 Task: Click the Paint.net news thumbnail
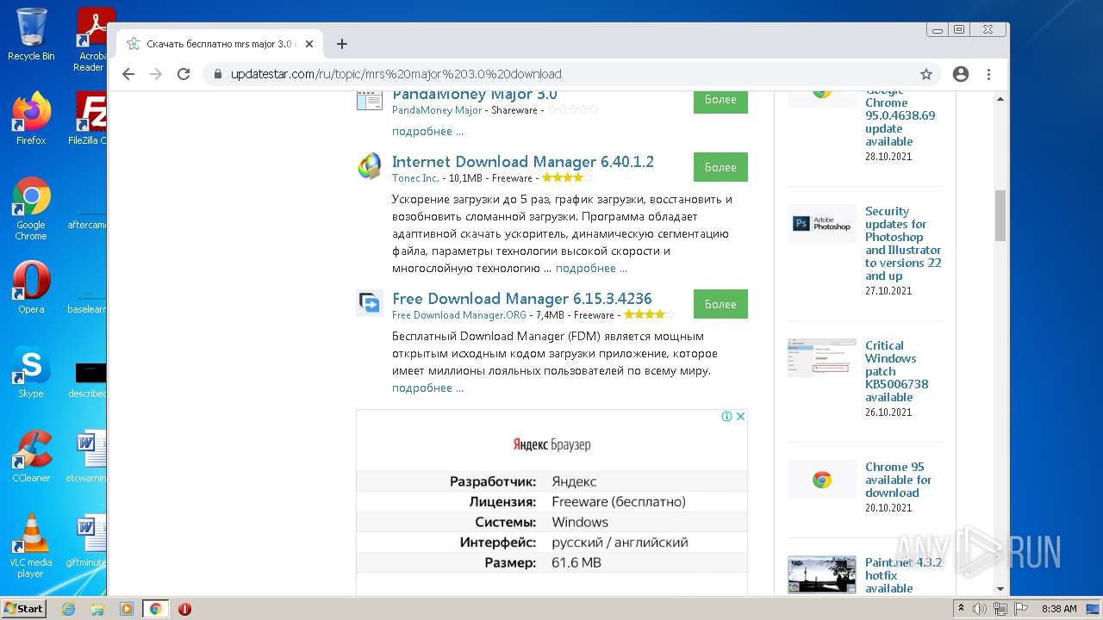click(x=822, y=574)
